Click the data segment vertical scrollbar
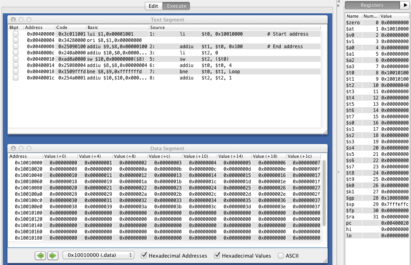Screen dimensions: 411x265 coord(324,193)
